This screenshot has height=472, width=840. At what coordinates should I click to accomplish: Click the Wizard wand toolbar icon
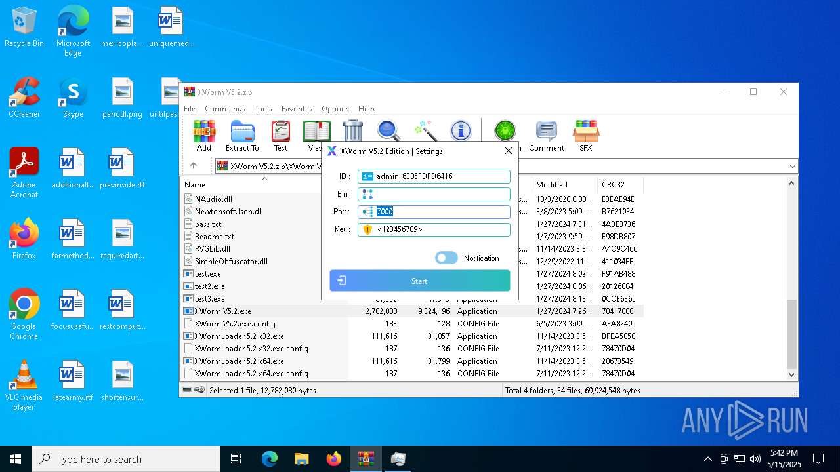[x=425, y=130]
